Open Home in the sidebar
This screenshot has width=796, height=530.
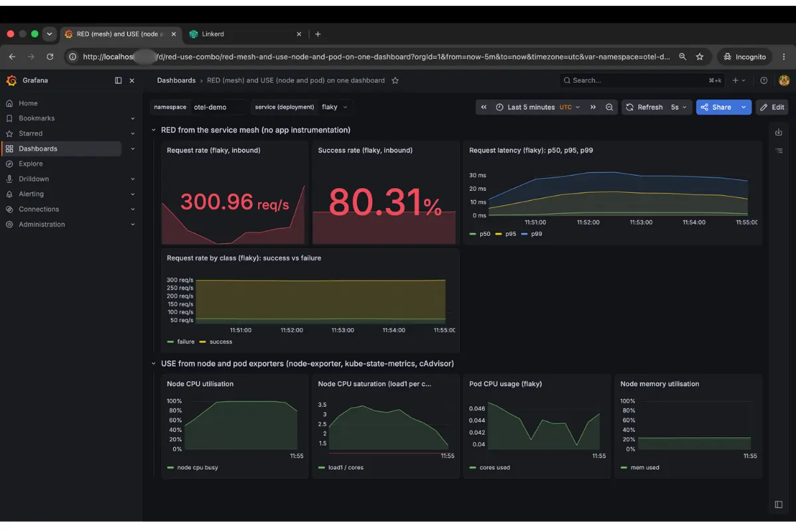coord(28,103)
